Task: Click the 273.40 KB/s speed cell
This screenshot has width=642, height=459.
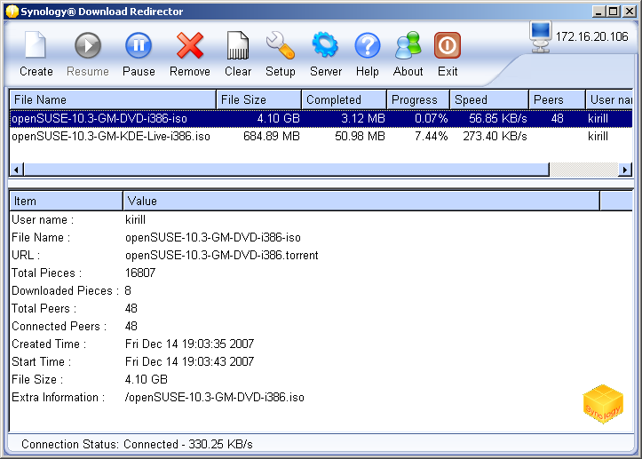Action: pos(495,137)
